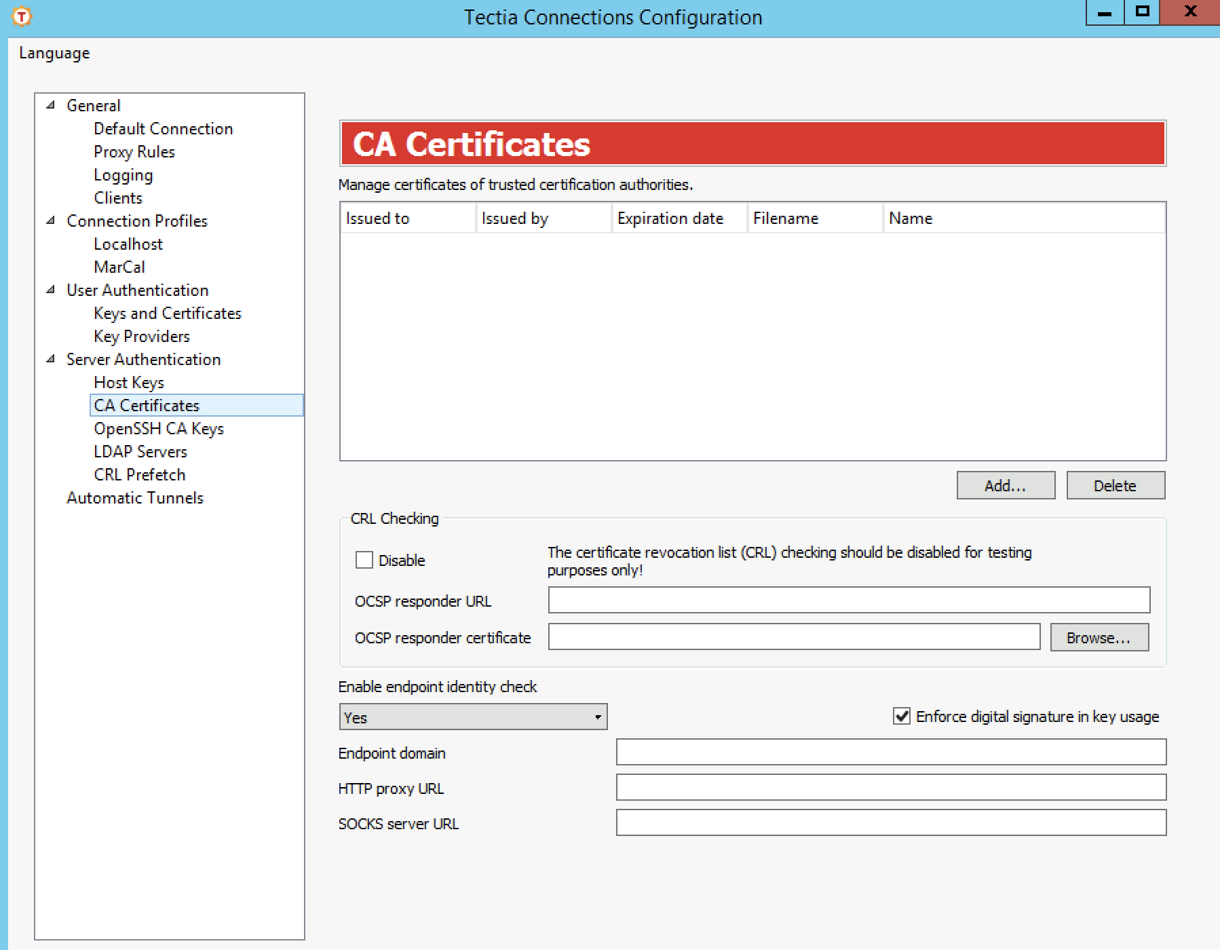Viewport: 1220px width, 950px height.
Task: Click the Expiration date column header
Action: tap(670, 218)
